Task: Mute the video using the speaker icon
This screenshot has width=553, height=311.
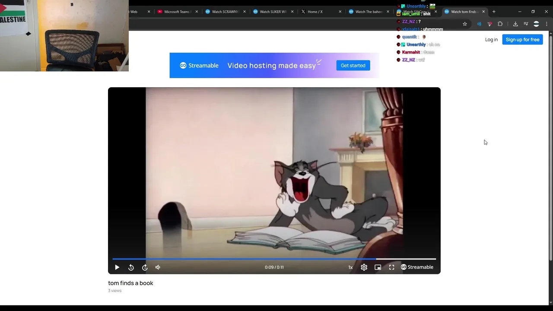Action: (x=158, y=267)
